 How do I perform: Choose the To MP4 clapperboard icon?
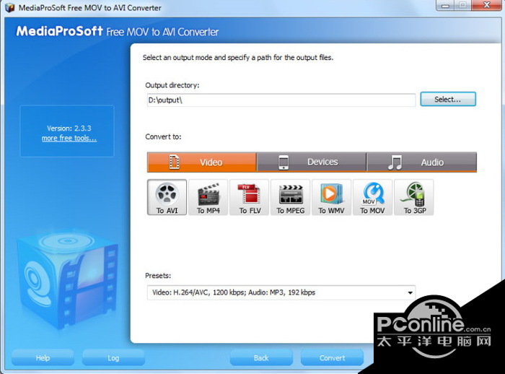click(208, 197)
